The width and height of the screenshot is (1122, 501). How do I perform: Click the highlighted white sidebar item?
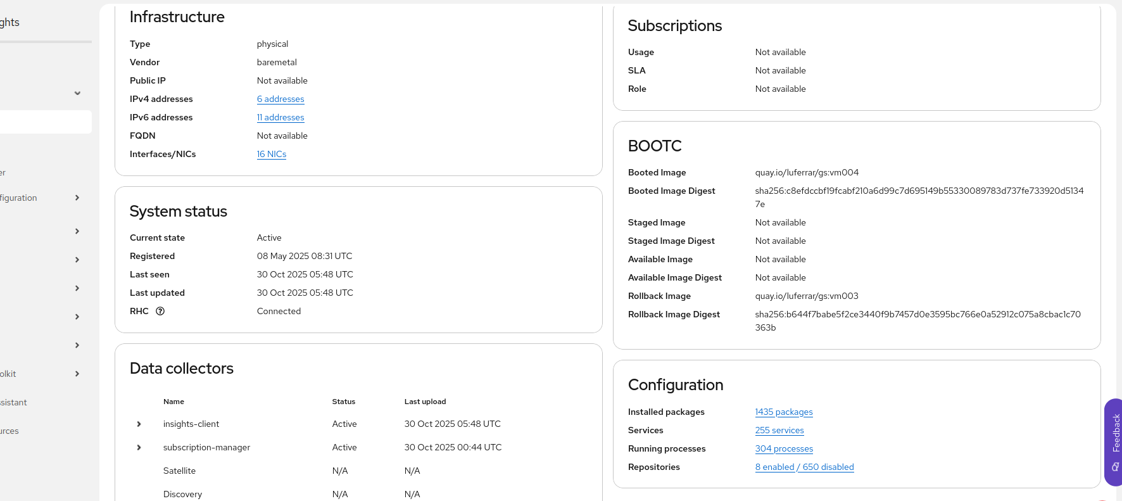pos(44,122)
